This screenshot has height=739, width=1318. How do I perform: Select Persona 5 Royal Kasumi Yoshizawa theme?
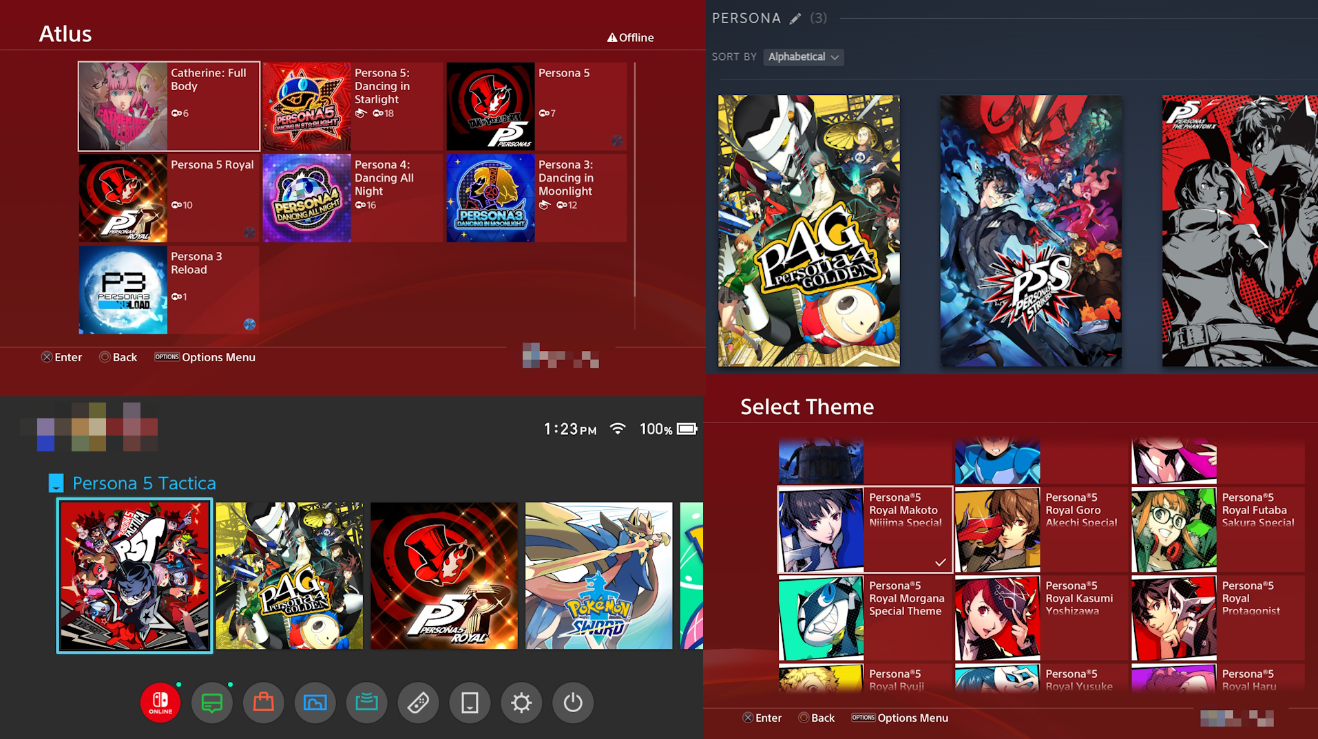click(1042, 618)
